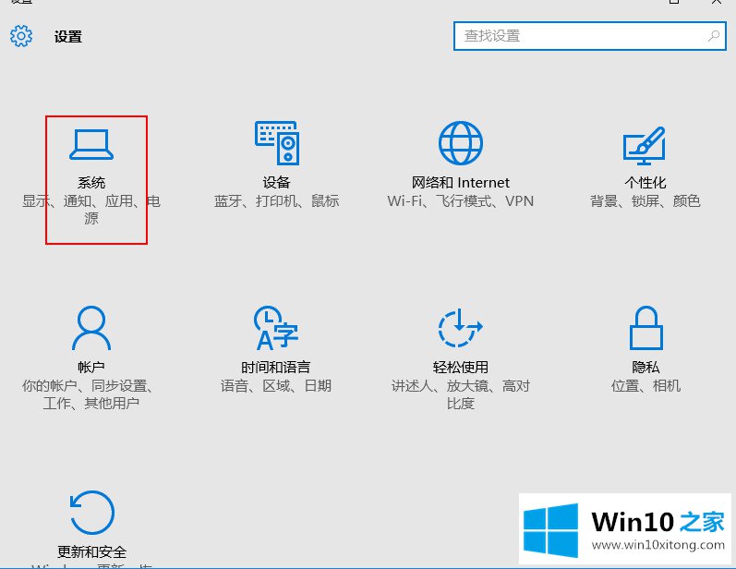Viewport: 736px width, 569px height.
Task: Click the 你的帐户、同步设置 description
Action: pyautogui.click(x=88, y=394)
